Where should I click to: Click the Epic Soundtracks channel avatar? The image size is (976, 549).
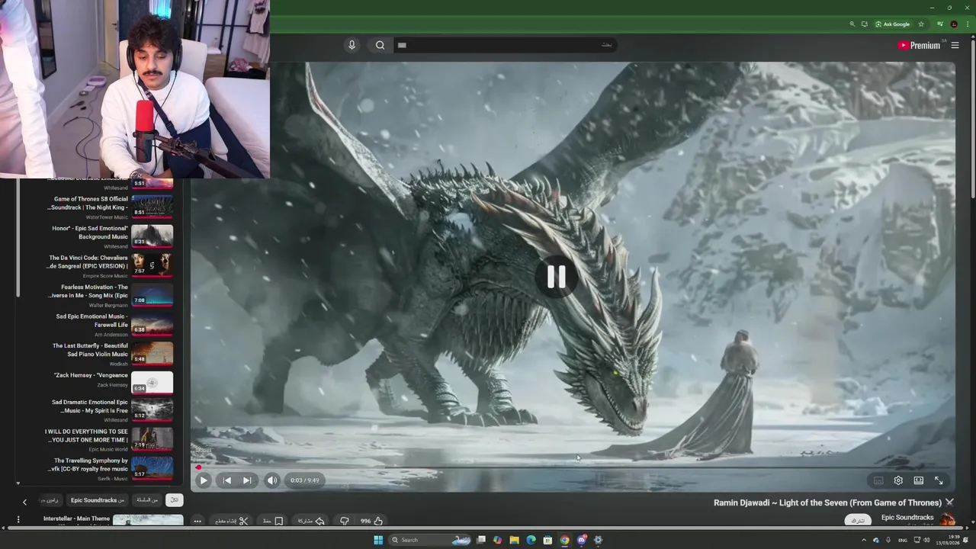(x=947, y=520)
